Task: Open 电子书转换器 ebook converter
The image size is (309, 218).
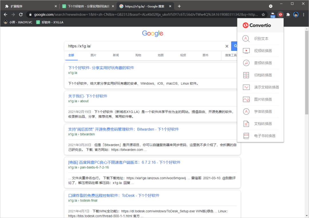Action: pyautogui.click(x=264, y=136)
